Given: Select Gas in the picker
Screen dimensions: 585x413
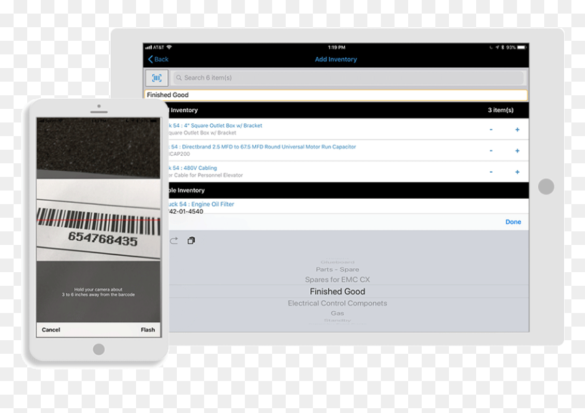Looking at the screenshot, I should click(x=337, y=314).
